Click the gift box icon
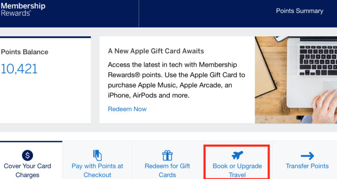337x179 pixels. pyautogui.click(x=167, y=156)
